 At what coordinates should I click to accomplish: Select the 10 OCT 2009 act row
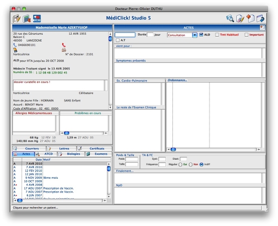point(60,181)
